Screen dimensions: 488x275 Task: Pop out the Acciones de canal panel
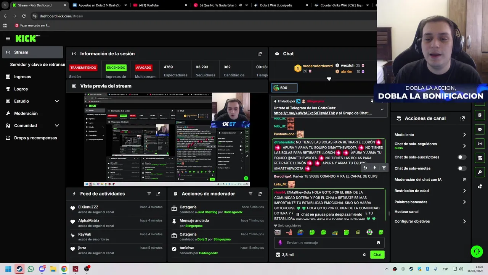462,118
